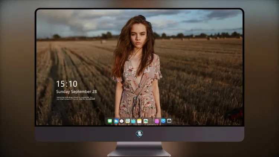Click the 15:10 clock widget
Screen dimensions: 279x157
tap(67, 84)
